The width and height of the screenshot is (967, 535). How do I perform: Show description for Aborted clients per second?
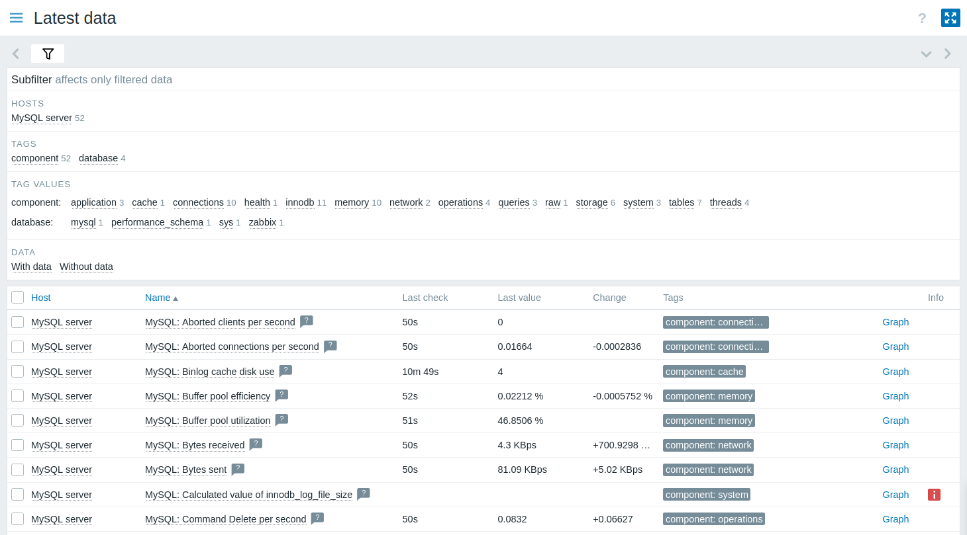(x=306, y=321)
